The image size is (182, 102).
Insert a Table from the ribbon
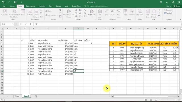coord(23,12)
